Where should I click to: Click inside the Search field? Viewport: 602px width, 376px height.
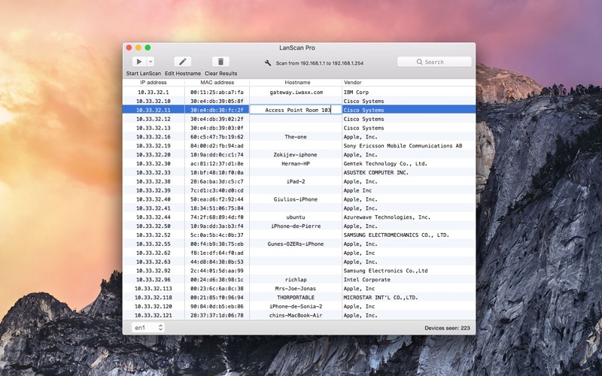(444, 62)
